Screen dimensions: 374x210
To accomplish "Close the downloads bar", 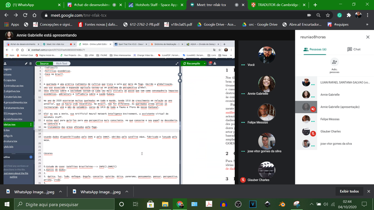I will click(x=369, y=191).
